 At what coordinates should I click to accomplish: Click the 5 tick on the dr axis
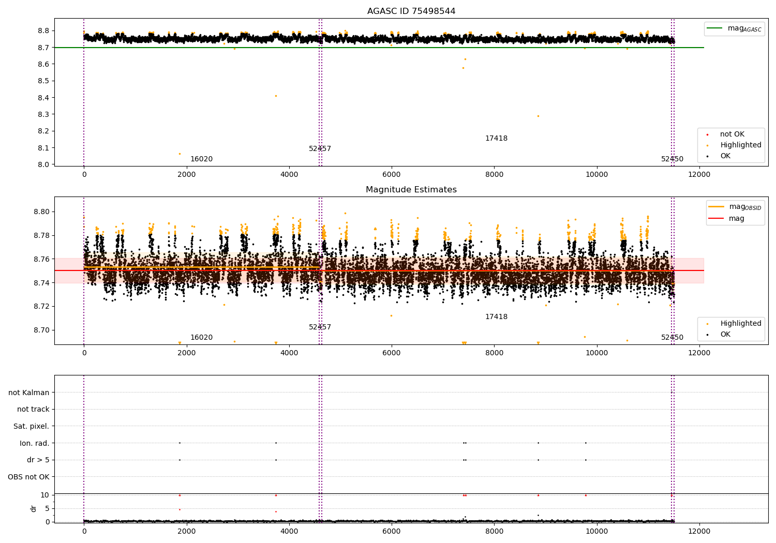[x=47, y=508]
